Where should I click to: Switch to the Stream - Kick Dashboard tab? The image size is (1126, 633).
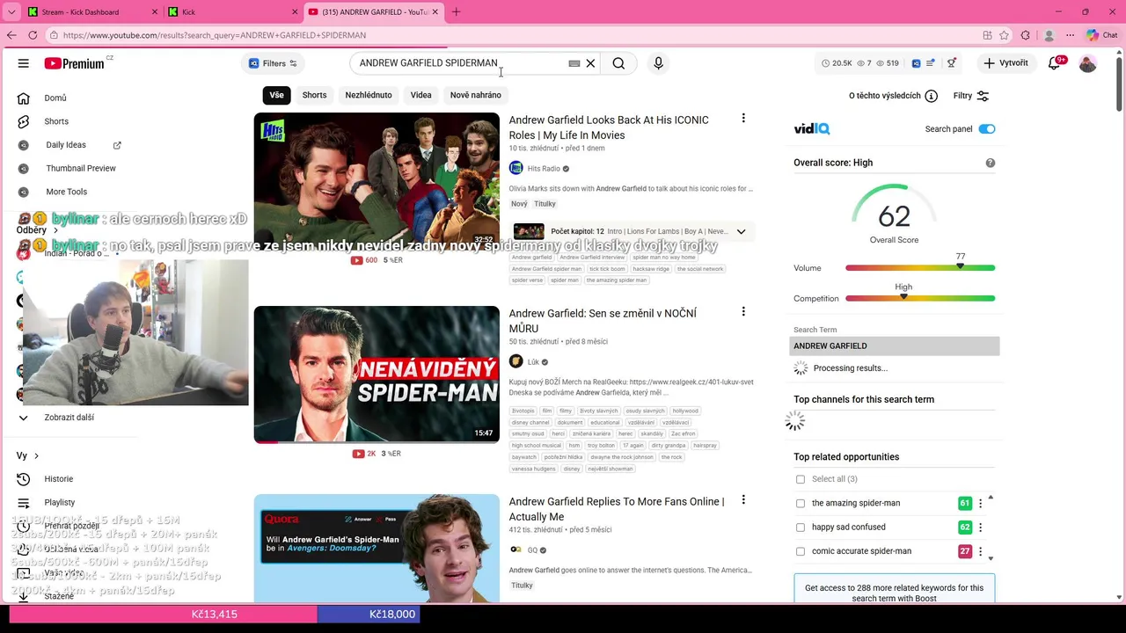coord(92,12)
